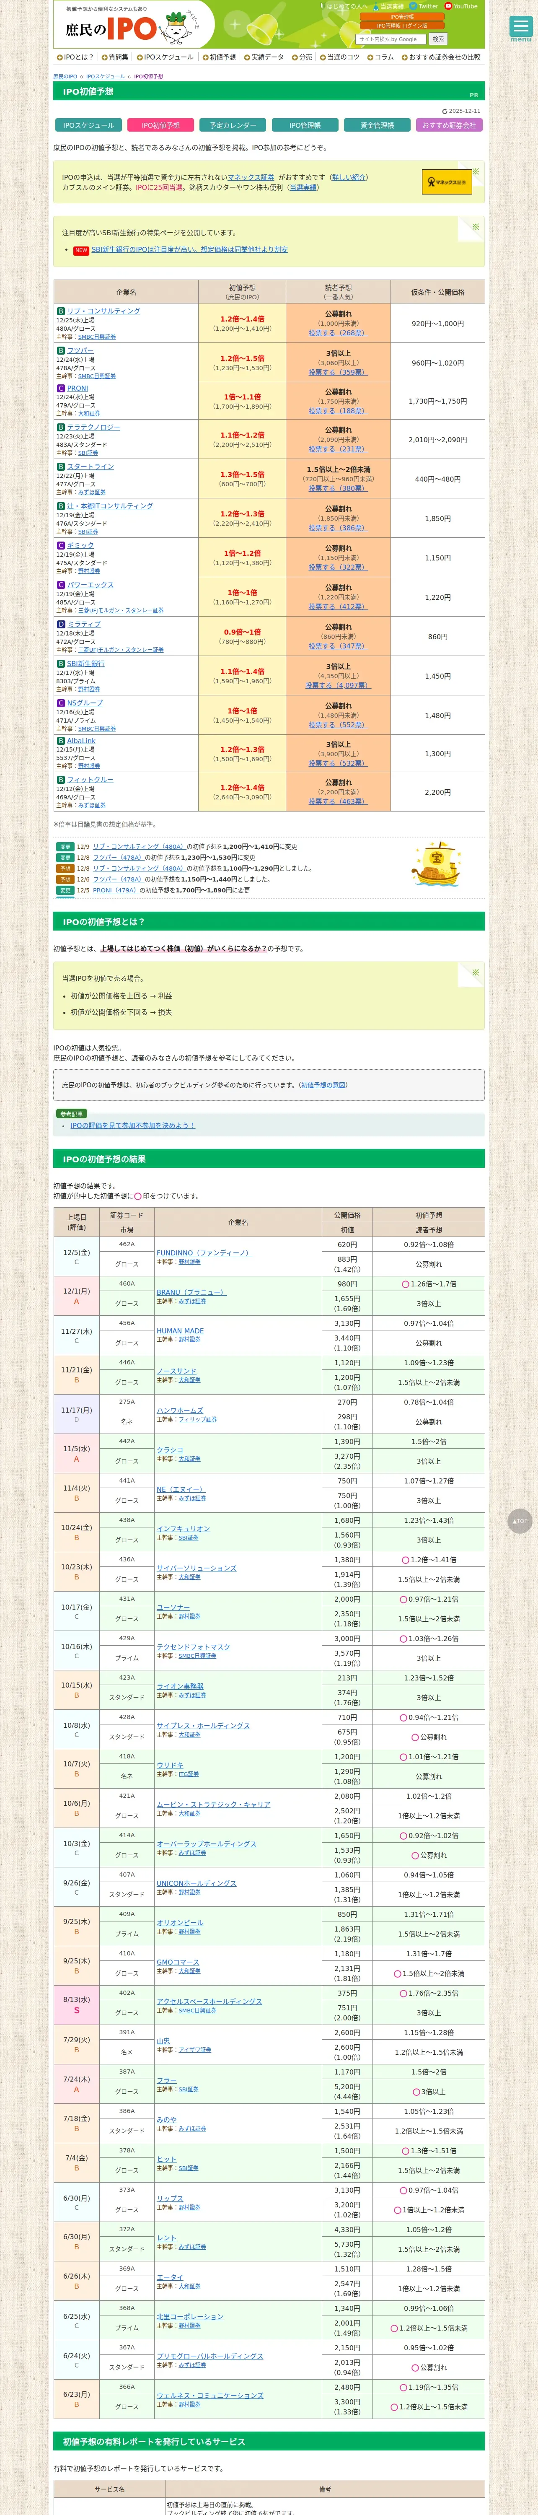The width and height of the screenshot is (538, 2515).
Task: Open PRONI (479A) update-log link
Action: point(116,890)
